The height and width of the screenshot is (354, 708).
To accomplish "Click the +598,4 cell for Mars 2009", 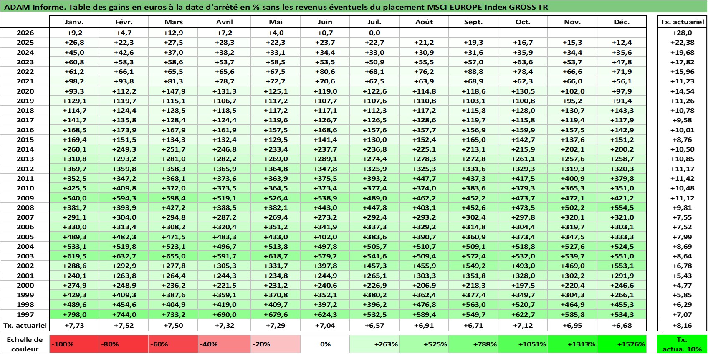I will (173, 198).
